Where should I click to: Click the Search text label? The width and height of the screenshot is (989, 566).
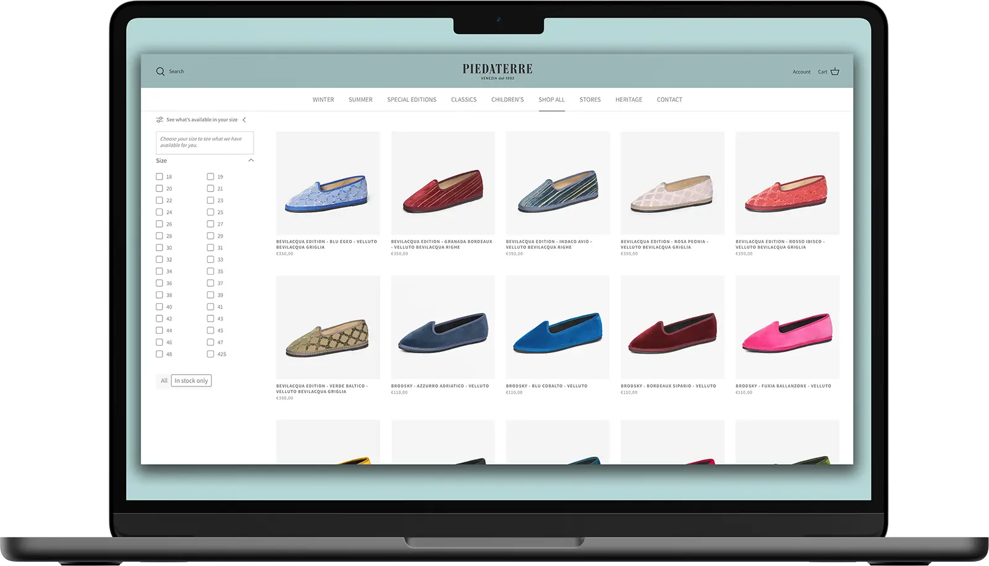176,72
